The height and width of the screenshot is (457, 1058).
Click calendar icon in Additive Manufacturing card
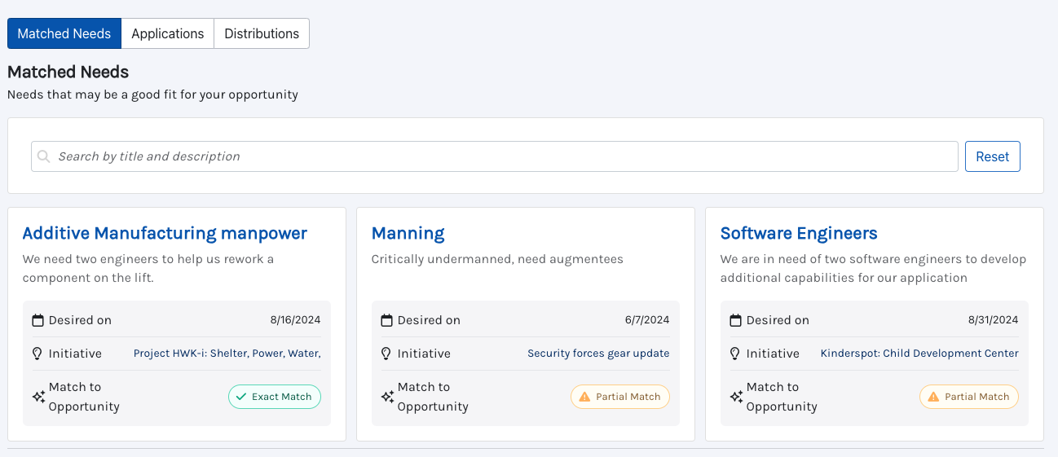[37, 320]
